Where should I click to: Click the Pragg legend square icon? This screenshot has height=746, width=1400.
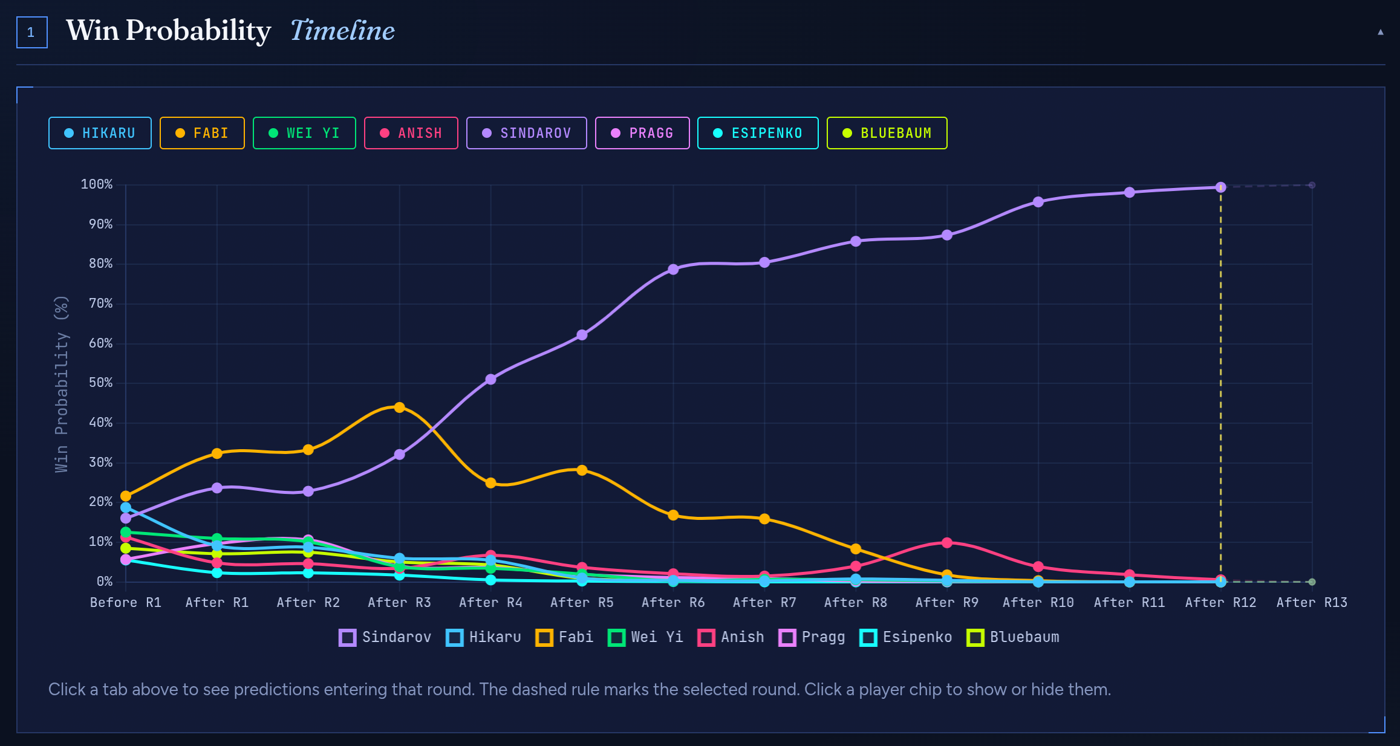pos(787,638)
